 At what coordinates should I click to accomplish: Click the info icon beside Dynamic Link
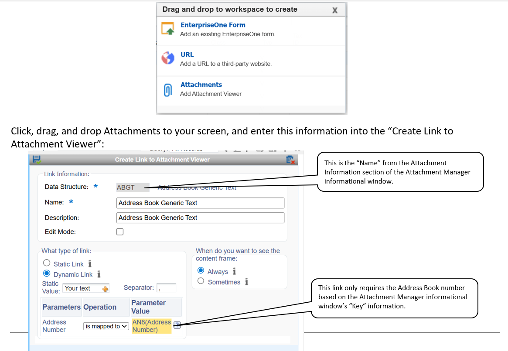coord(99,274)
